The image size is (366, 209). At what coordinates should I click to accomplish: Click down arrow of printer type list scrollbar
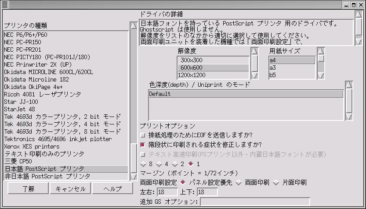(134, 177)
